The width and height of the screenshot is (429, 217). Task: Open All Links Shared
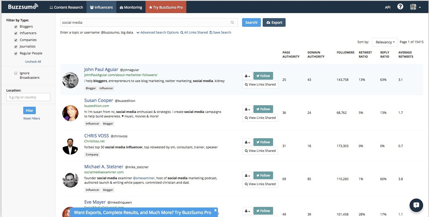[194, 32]
